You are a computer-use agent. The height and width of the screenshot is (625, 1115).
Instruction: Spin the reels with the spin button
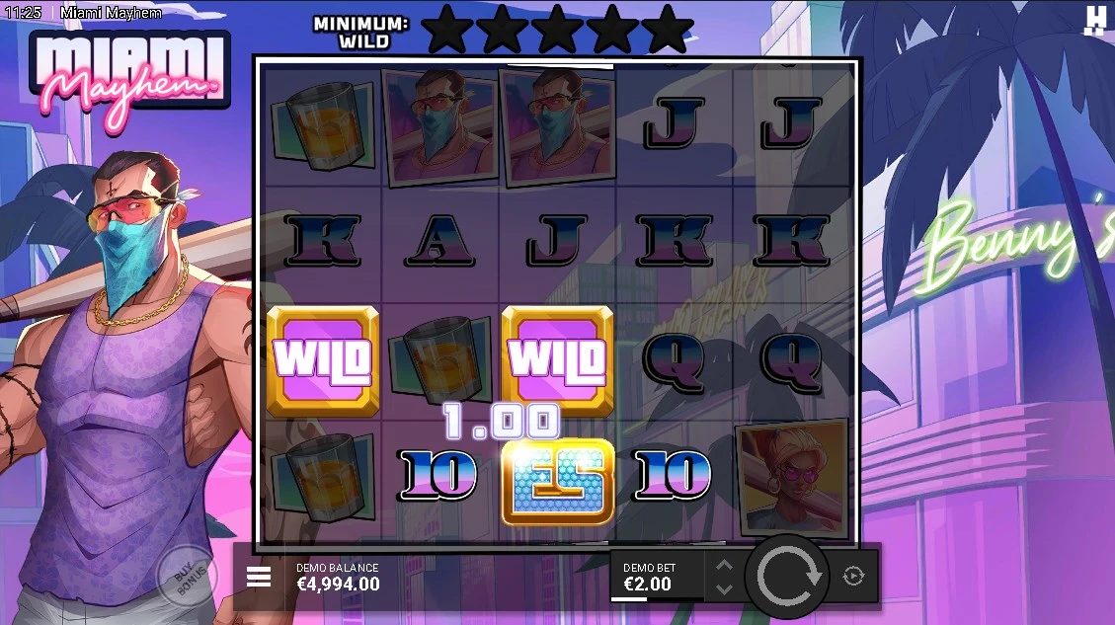788,577
